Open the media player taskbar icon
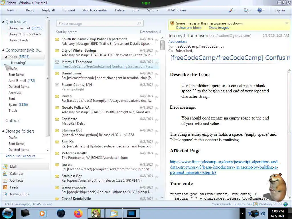Image resolution: width=292 pixels, height=219 pixels. [x=42, y=213]
